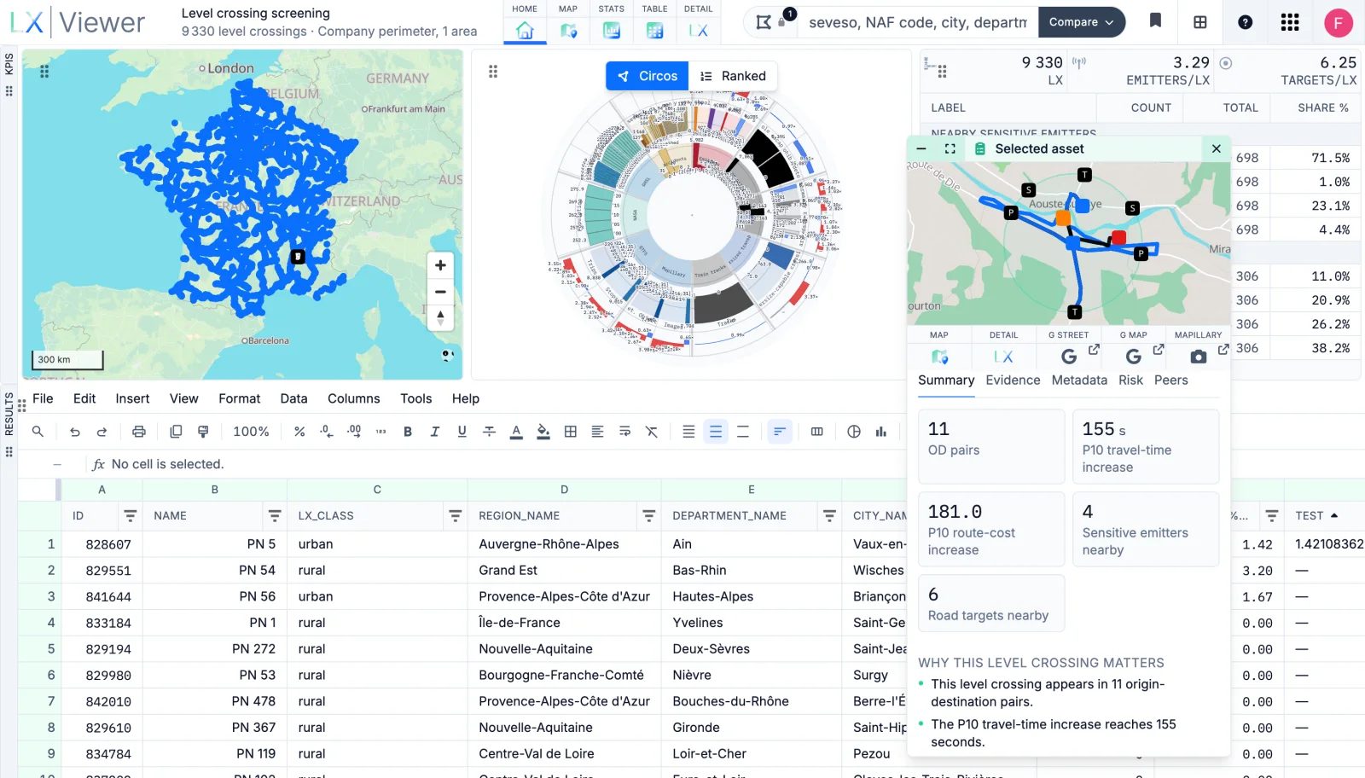Screen dimensions: 1365x778
Task: Switch to Peers tab
Action: click(x=1170, y=380)
